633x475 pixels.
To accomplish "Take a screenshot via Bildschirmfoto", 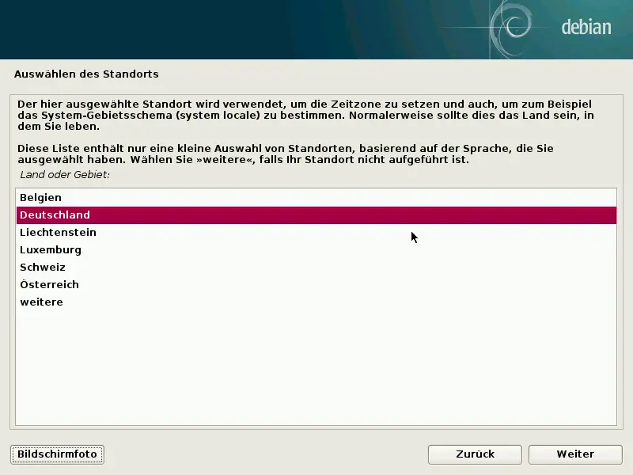I will click(x=56, y=454).
